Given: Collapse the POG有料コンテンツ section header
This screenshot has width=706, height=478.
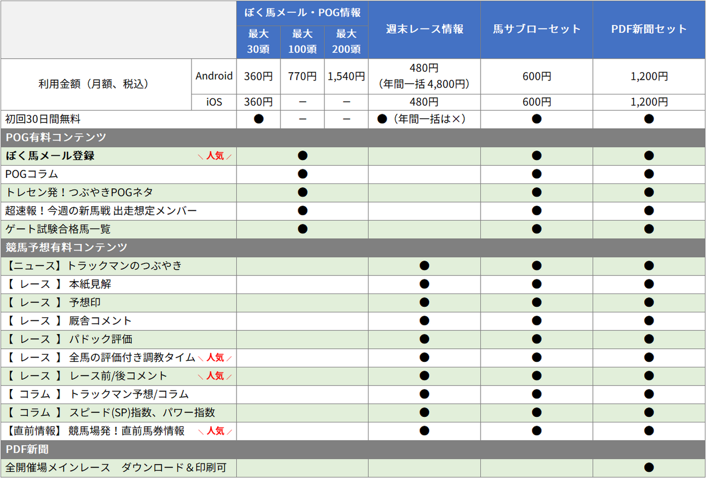Looking at the screenshot, I should coord(56,137).
